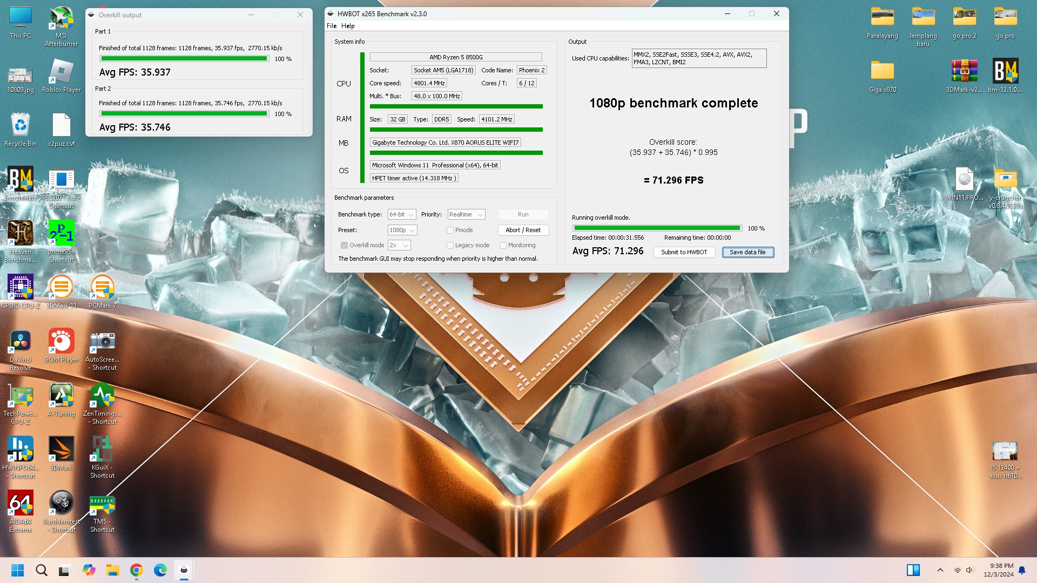This screenshot has height=583, width=1037.
Task: Enable Pmode checkbox
Action: pyautogui.click(x=450, y=230)
